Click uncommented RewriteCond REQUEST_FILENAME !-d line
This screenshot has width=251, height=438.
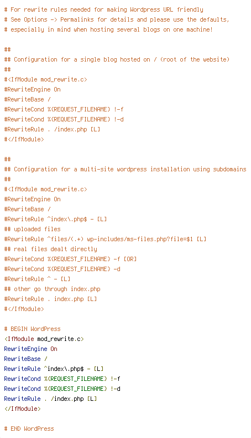(62, 389)
